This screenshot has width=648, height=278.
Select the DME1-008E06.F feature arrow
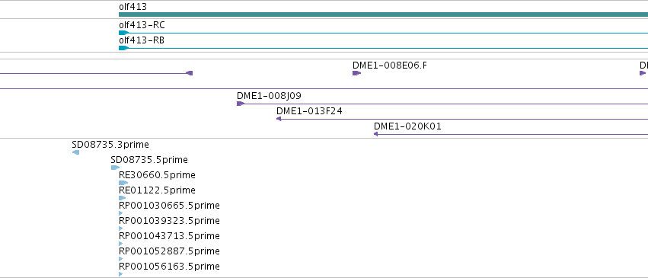point(356,73)
